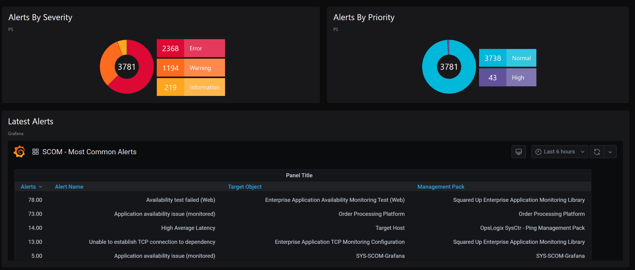Click the SYS-SCOM-Grafana target object cell
This screenshot has width=635, height=270.
coord(380,256)
